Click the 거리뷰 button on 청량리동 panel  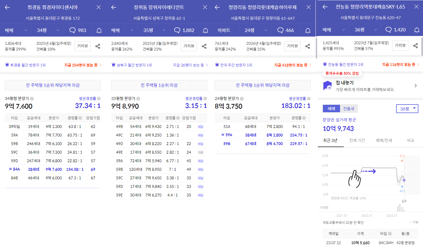pos(292,46)
